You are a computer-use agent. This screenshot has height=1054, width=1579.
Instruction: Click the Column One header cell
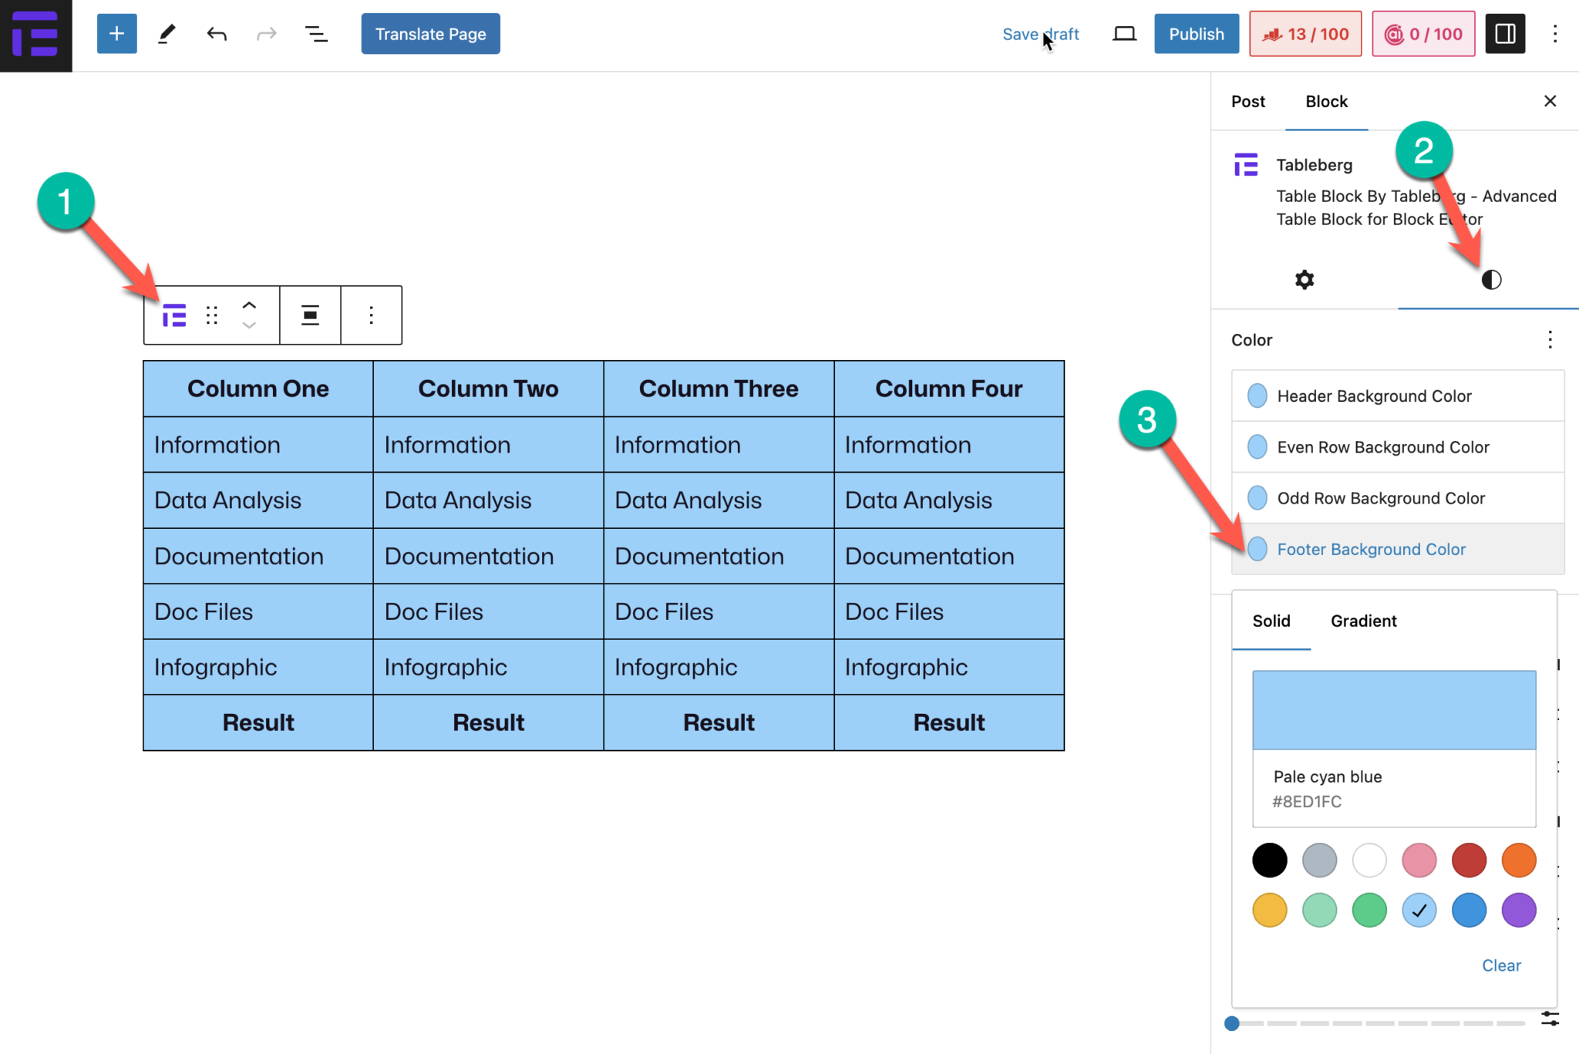click(258, 389)
